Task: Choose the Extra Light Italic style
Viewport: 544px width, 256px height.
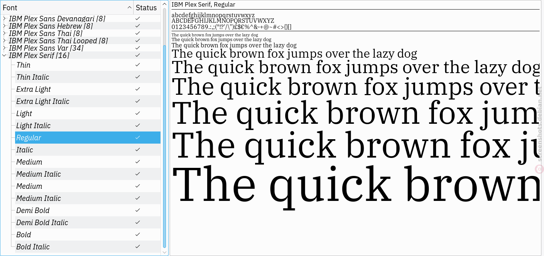Action: pyautogui.click(x=88, y=101)
